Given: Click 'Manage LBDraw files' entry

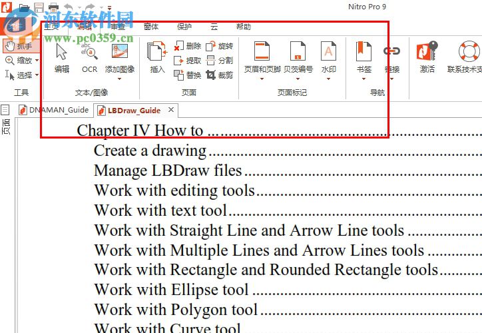Looking at the screenshot, I should point(168,170).
